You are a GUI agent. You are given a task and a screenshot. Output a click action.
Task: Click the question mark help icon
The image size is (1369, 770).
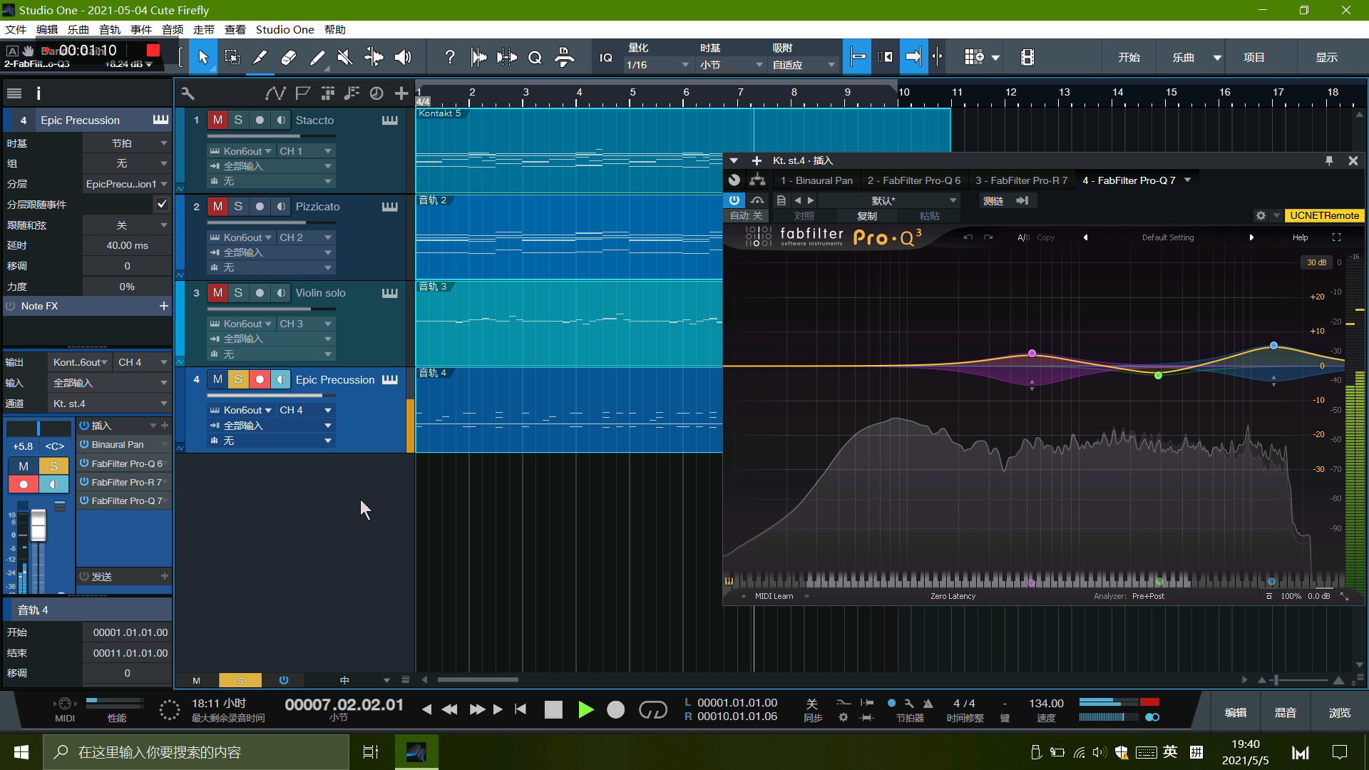click(x=450, y=58)
